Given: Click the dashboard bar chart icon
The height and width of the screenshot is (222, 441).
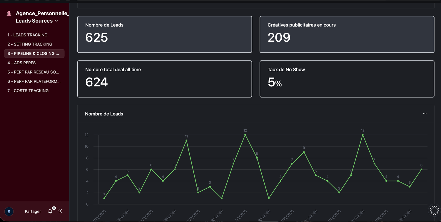Looking at the screenshot, I should [9, 13].
